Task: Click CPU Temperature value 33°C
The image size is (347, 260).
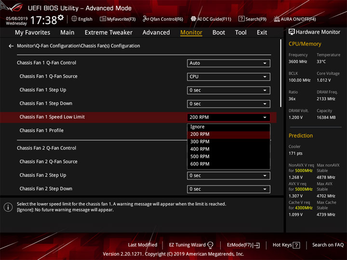Action: 321,62
